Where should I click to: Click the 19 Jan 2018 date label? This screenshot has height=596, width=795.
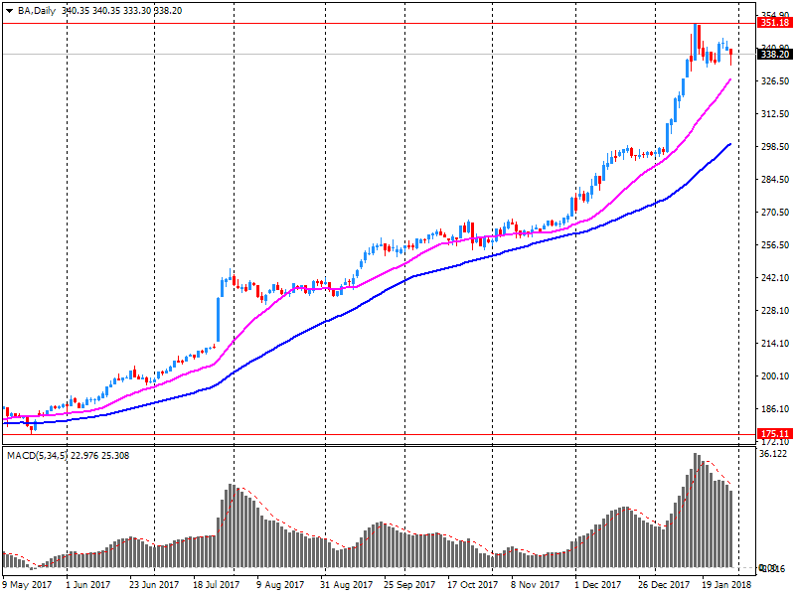click(x=726, y=585)
